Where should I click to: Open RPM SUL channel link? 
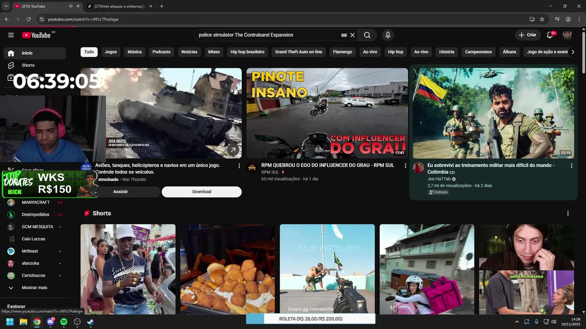click(270, 172)
